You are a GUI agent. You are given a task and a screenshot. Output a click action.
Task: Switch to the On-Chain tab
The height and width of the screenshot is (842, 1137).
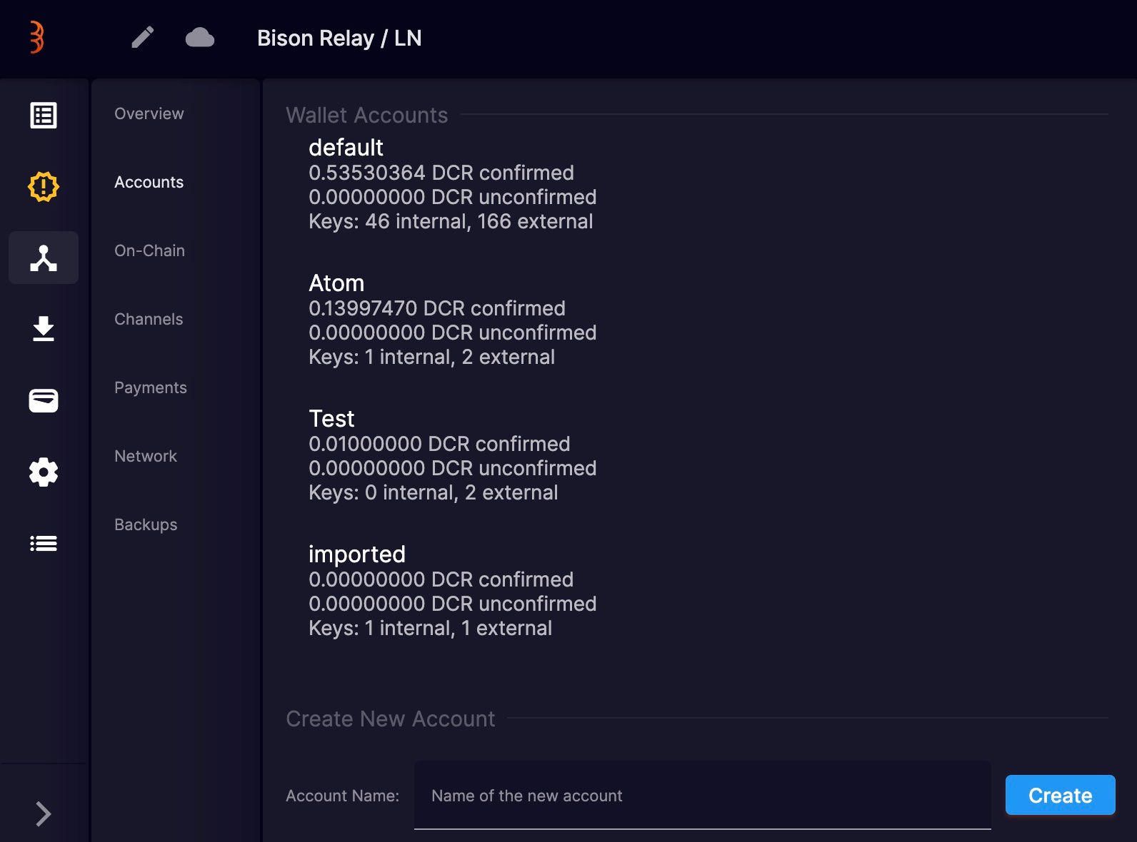pos(149,250)
